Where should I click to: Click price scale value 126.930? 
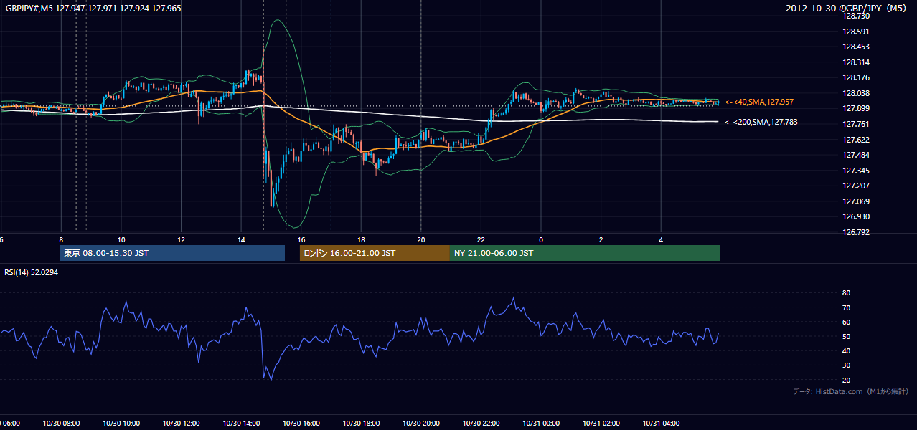point(857,216)
